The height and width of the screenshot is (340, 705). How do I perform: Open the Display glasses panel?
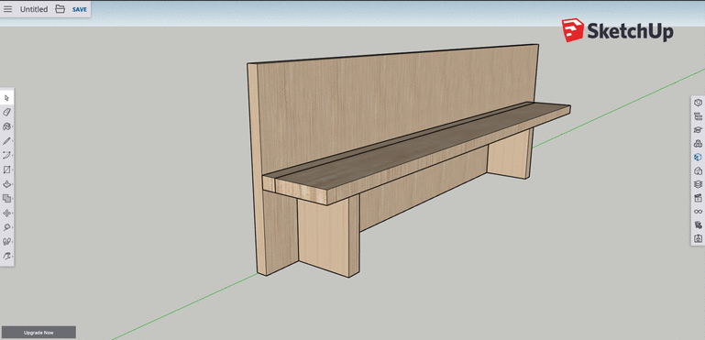tap(698, 212)
